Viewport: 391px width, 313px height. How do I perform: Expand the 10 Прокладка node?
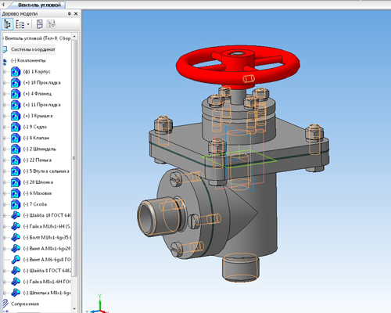[4, 83]
